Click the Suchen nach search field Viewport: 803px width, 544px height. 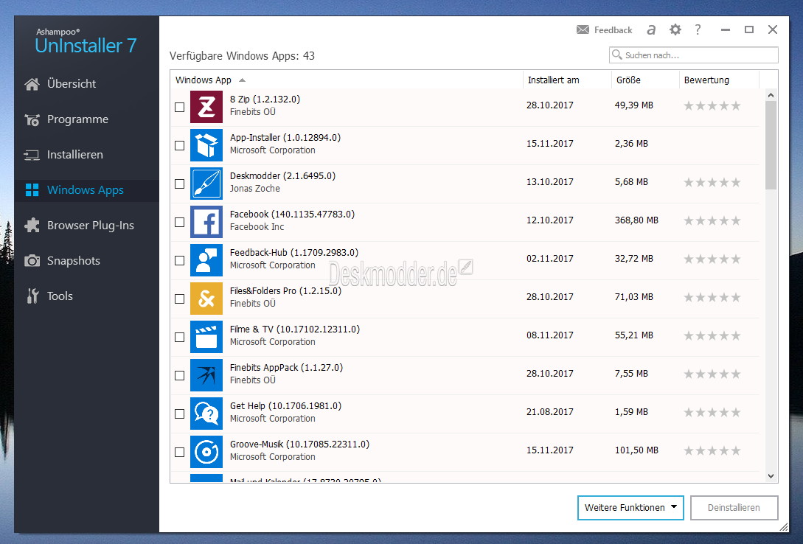[x=693, y=55]
